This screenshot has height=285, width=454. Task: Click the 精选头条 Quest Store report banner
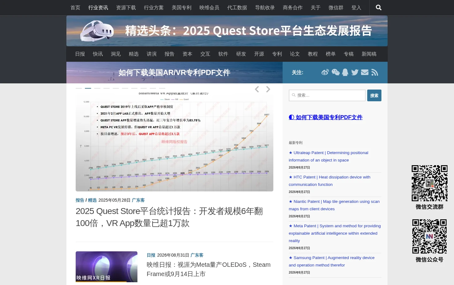tap(227, 31)
